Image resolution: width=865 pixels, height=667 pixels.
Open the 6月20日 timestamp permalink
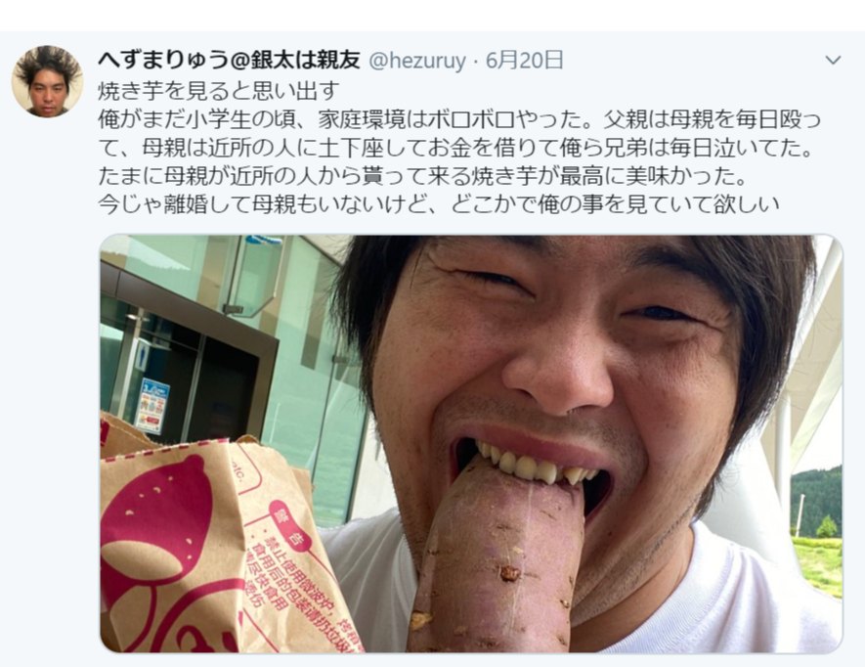pos(524,60)
